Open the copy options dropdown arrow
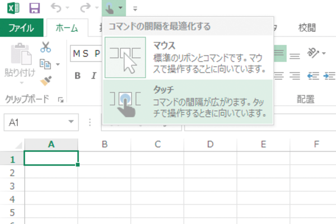The image size is (336, 224). pyautogui.click(x=58, y=64)
